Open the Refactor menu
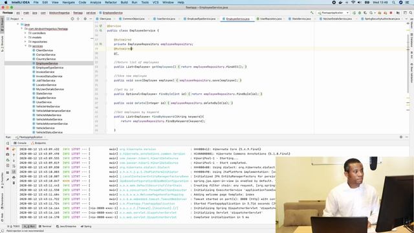The width and height of the screenshot is (414, 233). [111, 3]
